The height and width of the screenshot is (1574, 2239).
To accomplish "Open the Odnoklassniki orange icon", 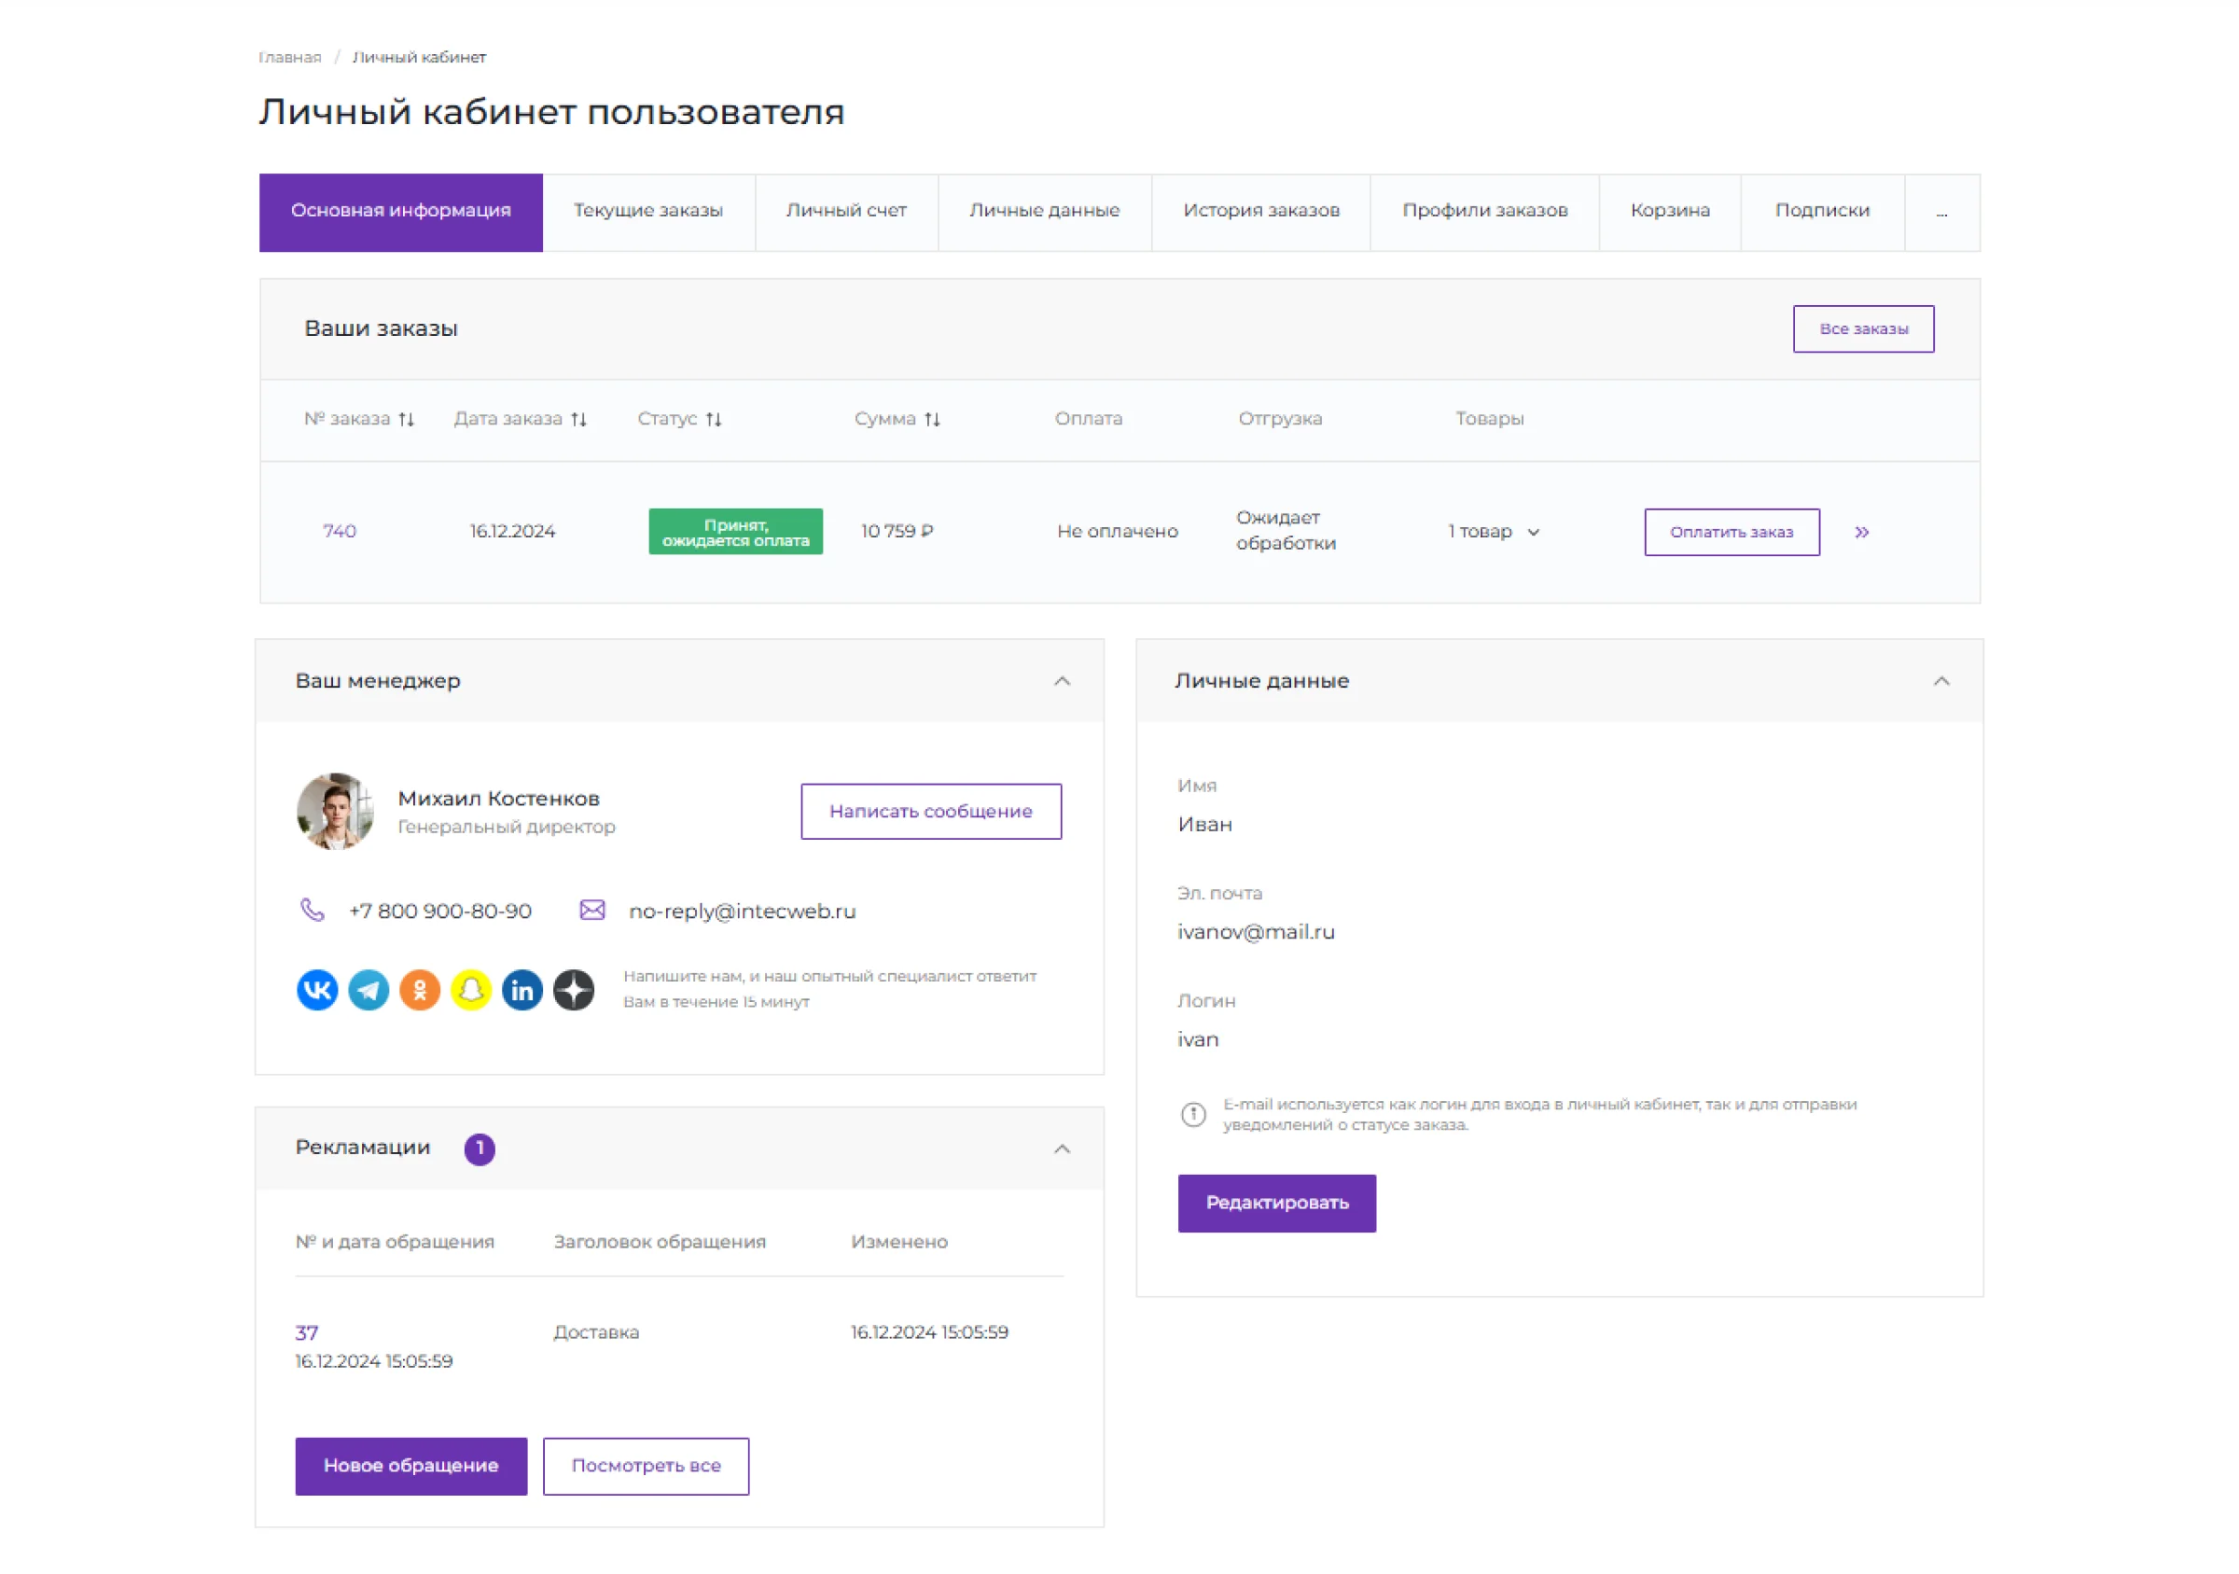I will [421, 990].
